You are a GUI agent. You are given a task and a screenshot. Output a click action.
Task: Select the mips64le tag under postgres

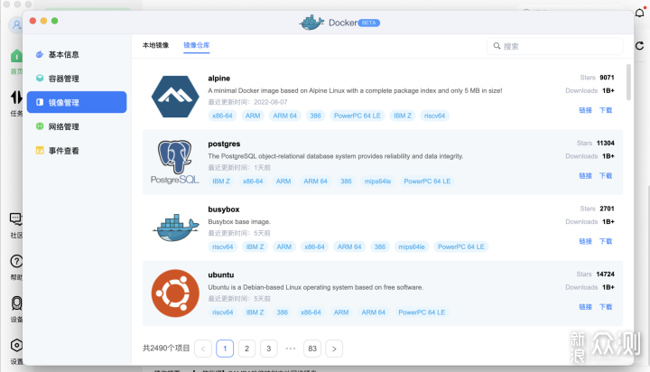tap(377, 181)
